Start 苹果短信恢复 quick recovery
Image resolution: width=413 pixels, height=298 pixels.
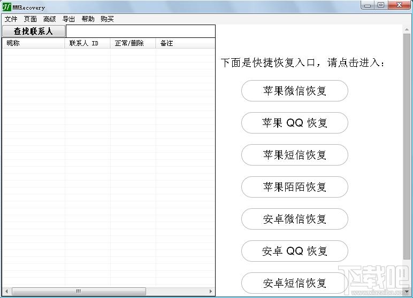(294, 155)
